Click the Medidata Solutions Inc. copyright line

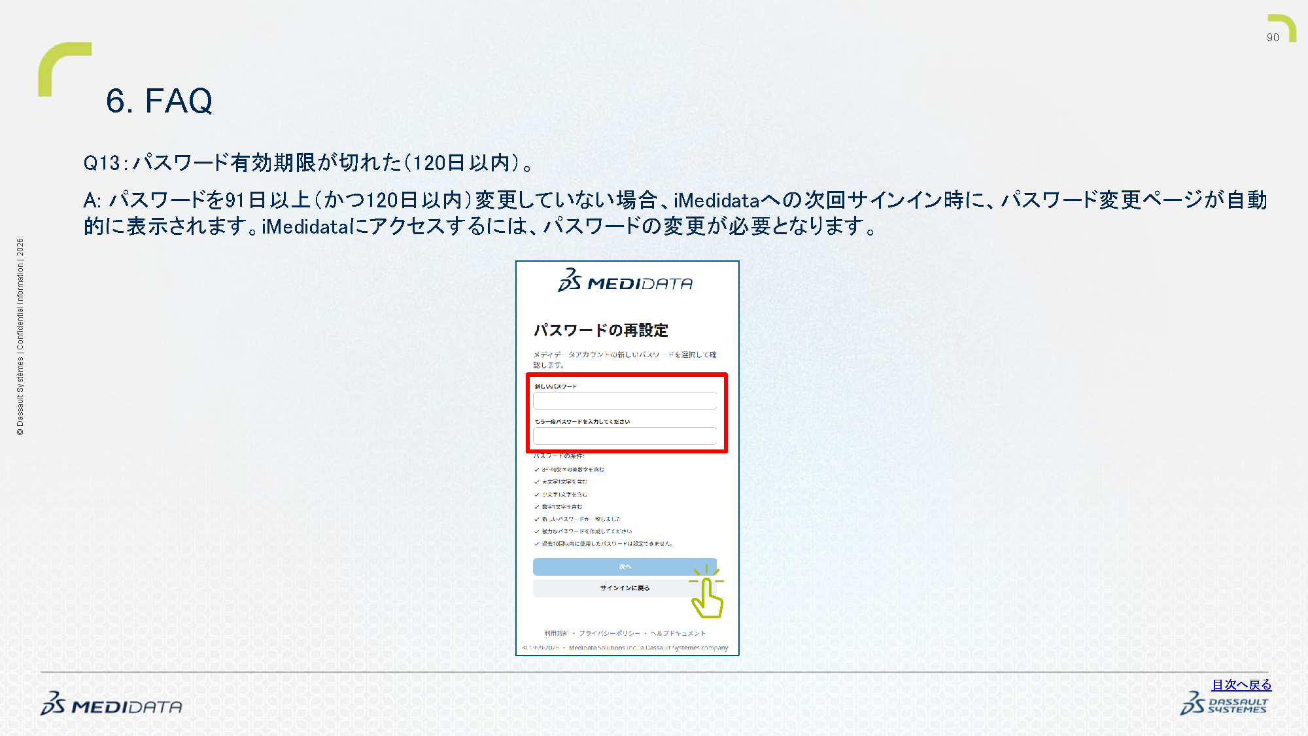(625, 648)
